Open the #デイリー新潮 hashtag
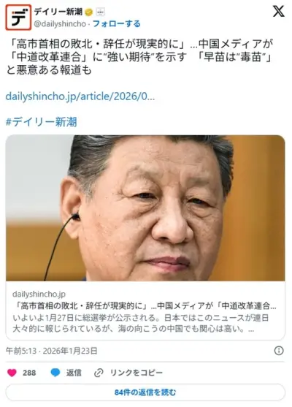This screenshot has height=407, width=292. 41,122
